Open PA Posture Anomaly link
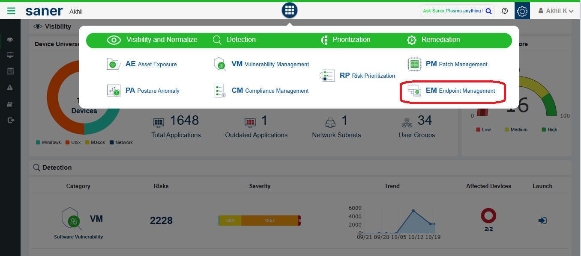581x256 pixels. 152,91
